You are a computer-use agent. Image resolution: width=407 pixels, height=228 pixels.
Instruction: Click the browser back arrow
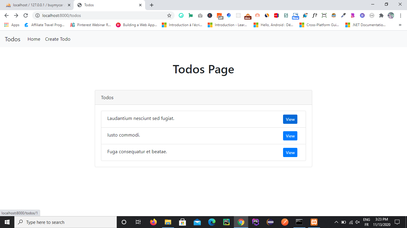click(7, 15)
